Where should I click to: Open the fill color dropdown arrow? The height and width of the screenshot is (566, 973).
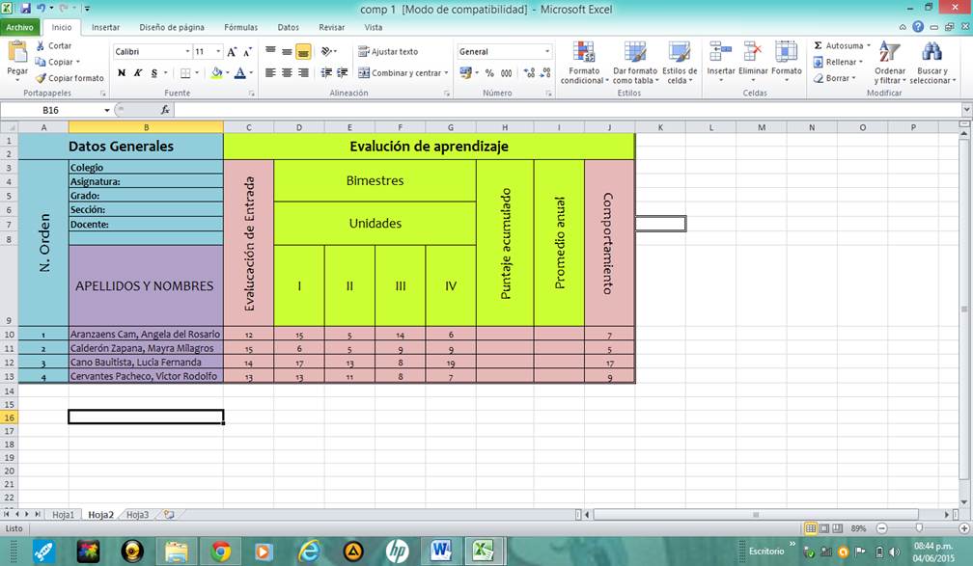pyautogui.click(x=228, y=74)
